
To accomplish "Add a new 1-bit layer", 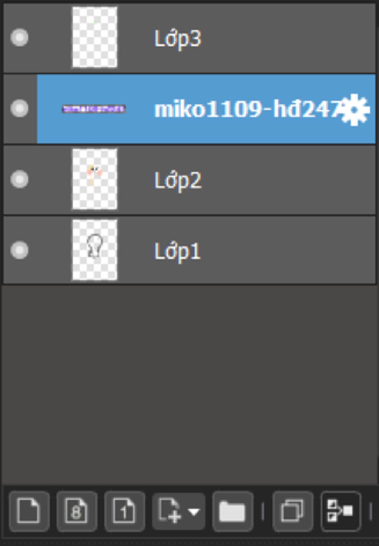I will [124, 512].
